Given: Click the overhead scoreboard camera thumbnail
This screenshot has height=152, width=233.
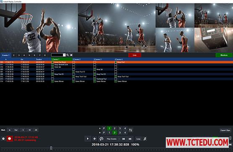Looking at the screenshot, I should tap(214, 40).
